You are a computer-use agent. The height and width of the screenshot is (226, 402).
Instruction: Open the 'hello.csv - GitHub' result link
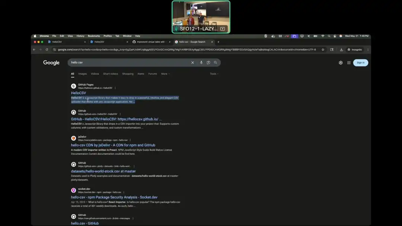pyautogui.click(x=85, y=223)
